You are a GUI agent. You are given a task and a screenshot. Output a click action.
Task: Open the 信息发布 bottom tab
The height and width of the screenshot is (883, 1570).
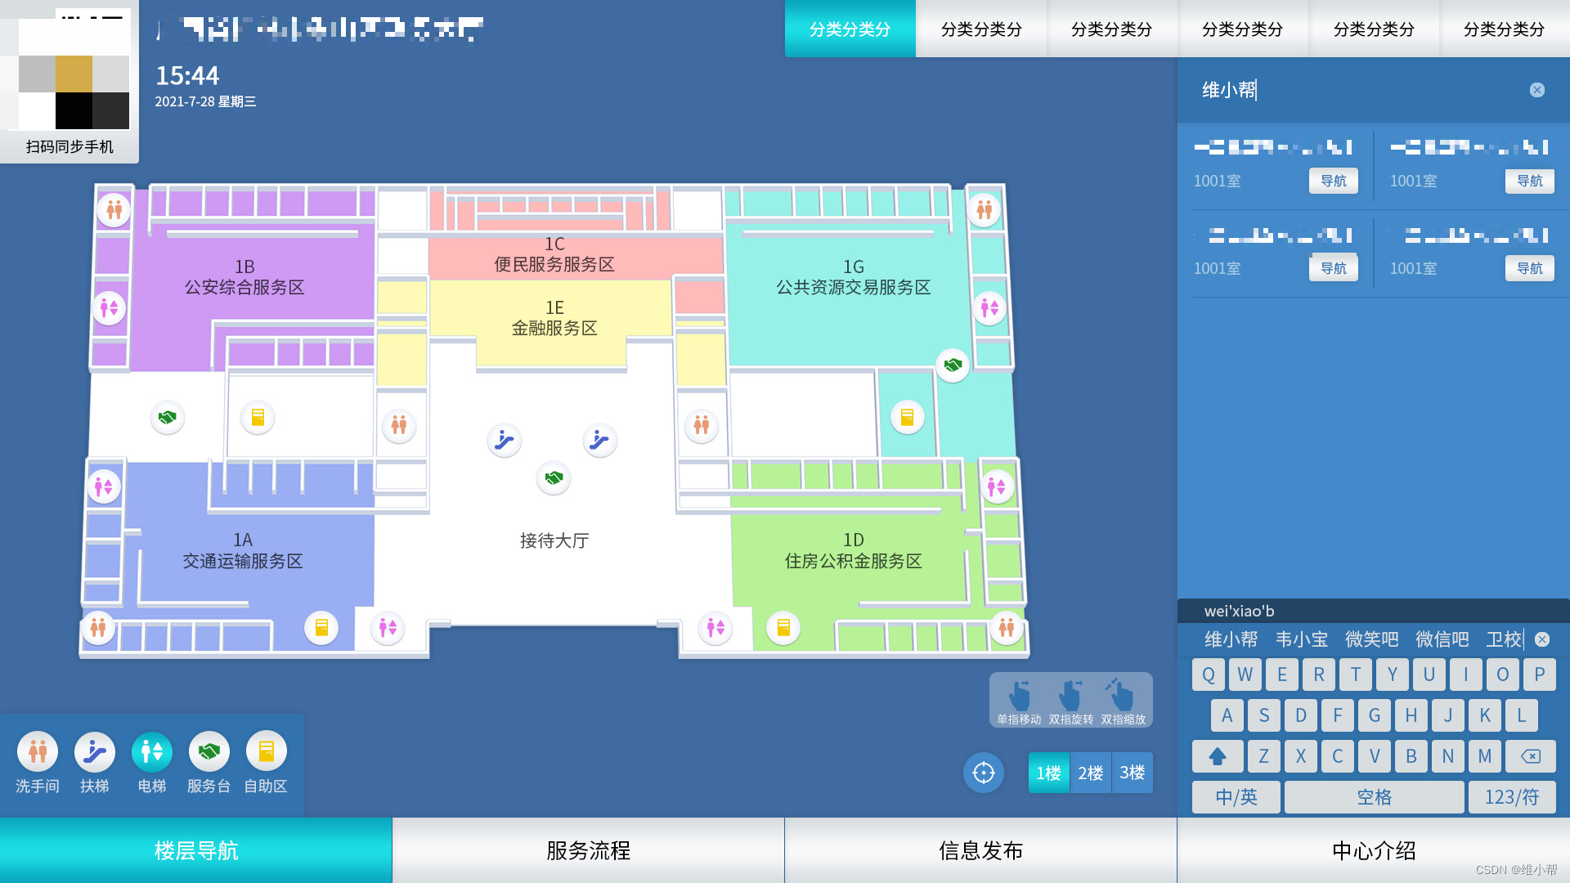[x=981, y=850]
